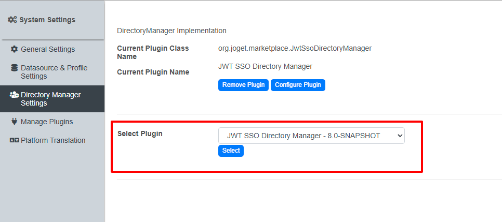Image resolution: width=502 pixels, height=222 pixels.
Task: Click the System Settings gears icon
Action: click(x=12, y=20)
